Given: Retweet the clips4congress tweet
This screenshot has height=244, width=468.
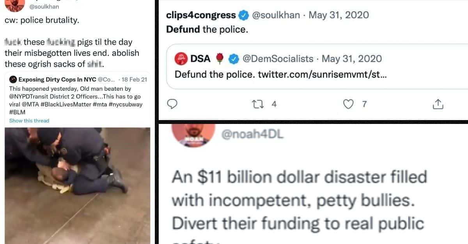Looking at the screenshot, I should 257,104.
